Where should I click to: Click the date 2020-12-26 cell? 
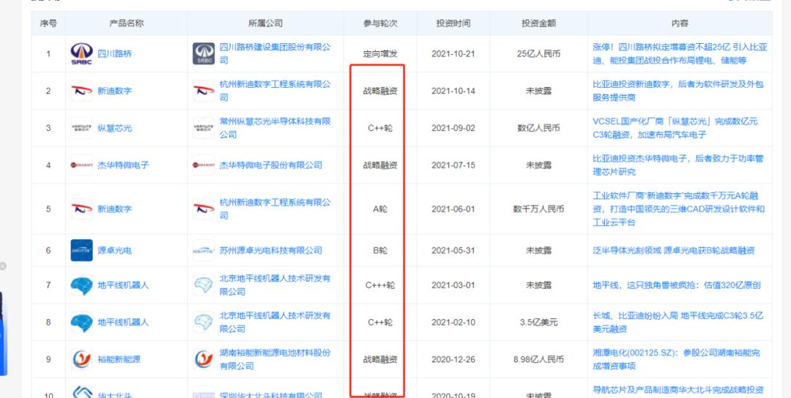pyautogui.click(x=453, y=360)
